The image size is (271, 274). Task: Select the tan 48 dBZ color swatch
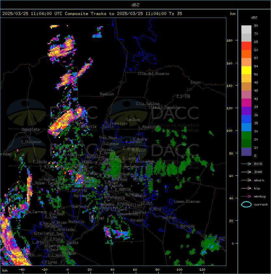tap(246, 86)
